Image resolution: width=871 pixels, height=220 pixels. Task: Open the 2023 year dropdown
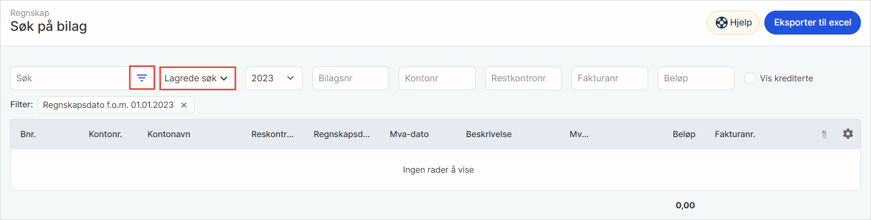point(273,78)
